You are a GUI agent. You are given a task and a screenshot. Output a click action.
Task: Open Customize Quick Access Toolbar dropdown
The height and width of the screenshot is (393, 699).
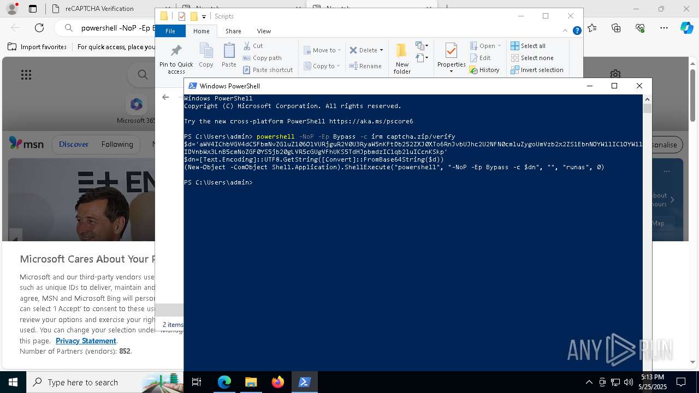click(204, 16)
